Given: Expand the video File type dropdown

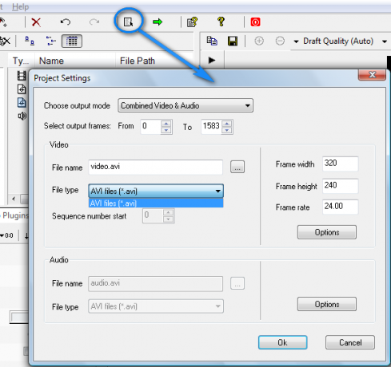Looking at the screenshot, I should coord(156,191).
